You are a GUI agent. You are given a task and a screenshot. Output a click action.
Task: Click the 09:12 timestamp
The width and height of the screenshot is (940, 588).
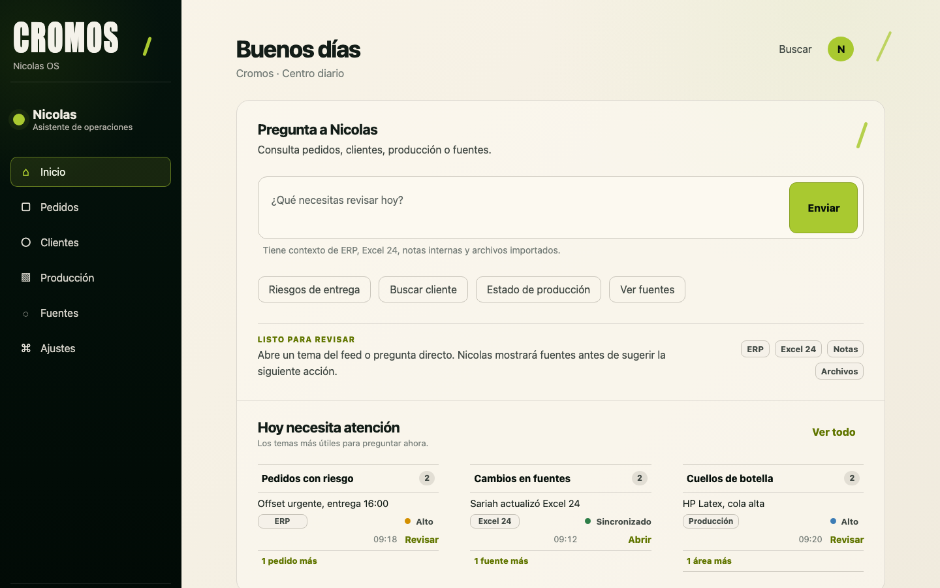click(565, 540)
